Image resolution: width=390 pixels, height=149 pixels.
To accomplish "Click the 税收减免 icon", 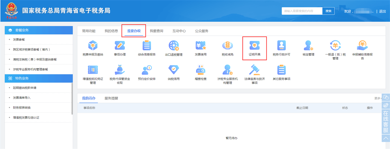I will click(x=228, y=45).
